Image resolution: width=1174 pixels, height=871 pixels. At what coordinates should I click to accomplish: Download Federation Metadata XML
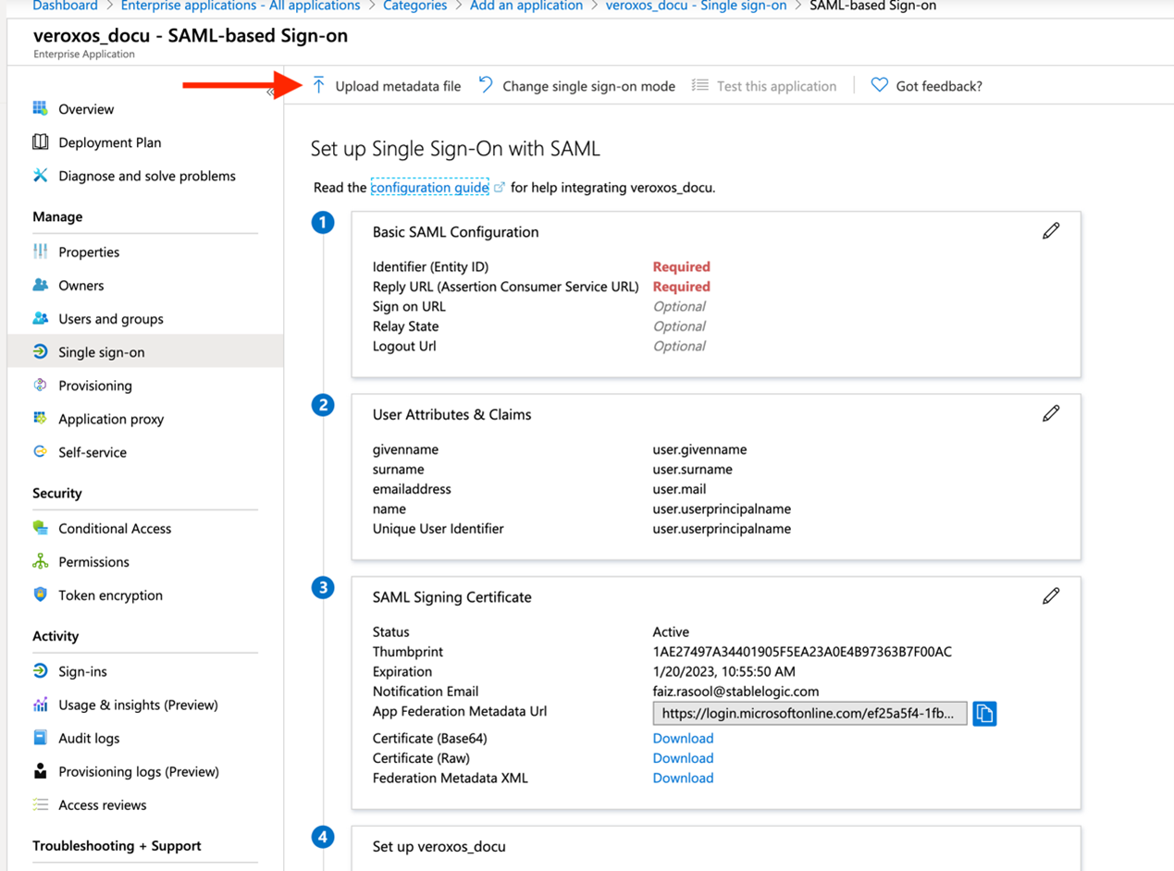683,778
